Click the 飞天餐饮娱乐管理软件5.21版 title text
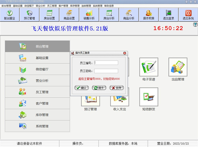198x147 pixels. pos(70,28)
